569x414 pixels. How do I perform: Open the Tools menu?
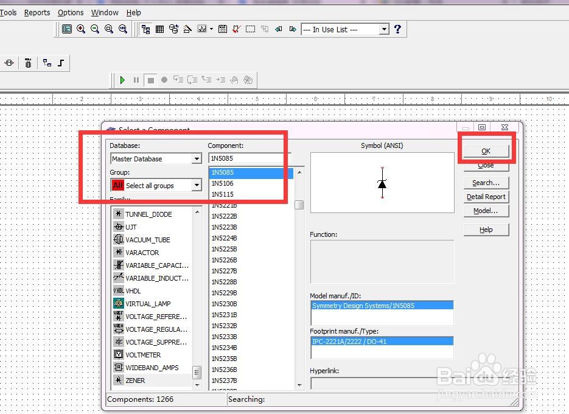(9, 13)
